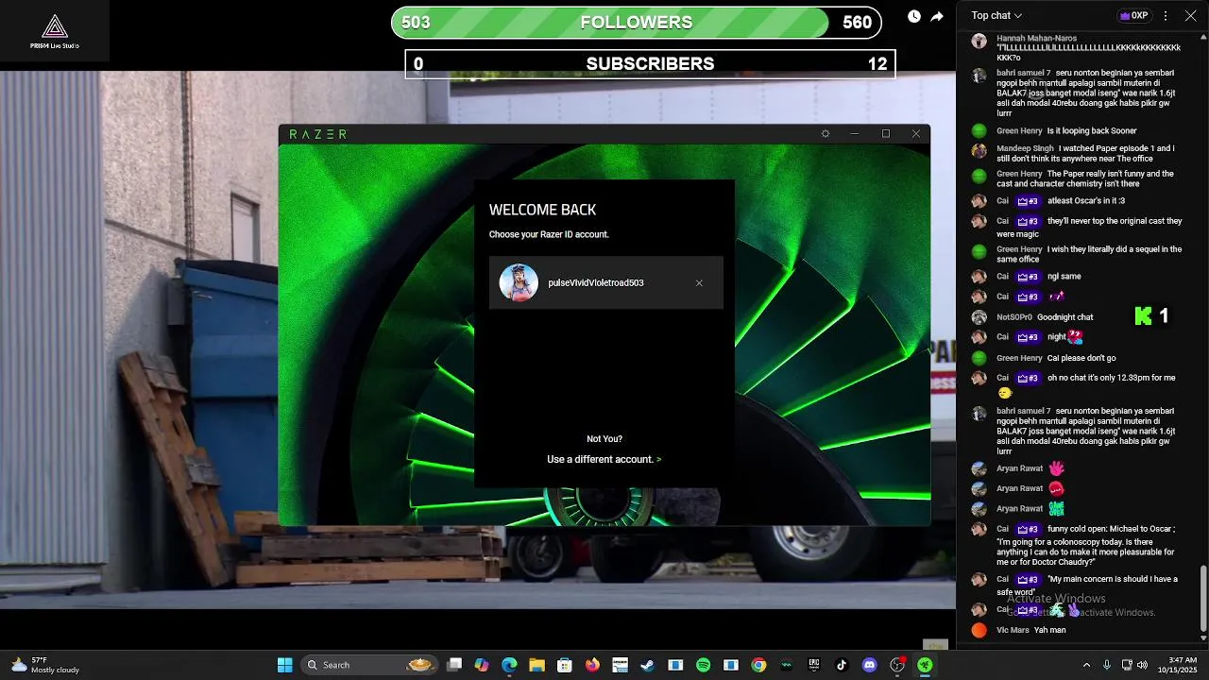Click the taskbar Search box
The image size is (1209, 680).
[x=368, y=665]
